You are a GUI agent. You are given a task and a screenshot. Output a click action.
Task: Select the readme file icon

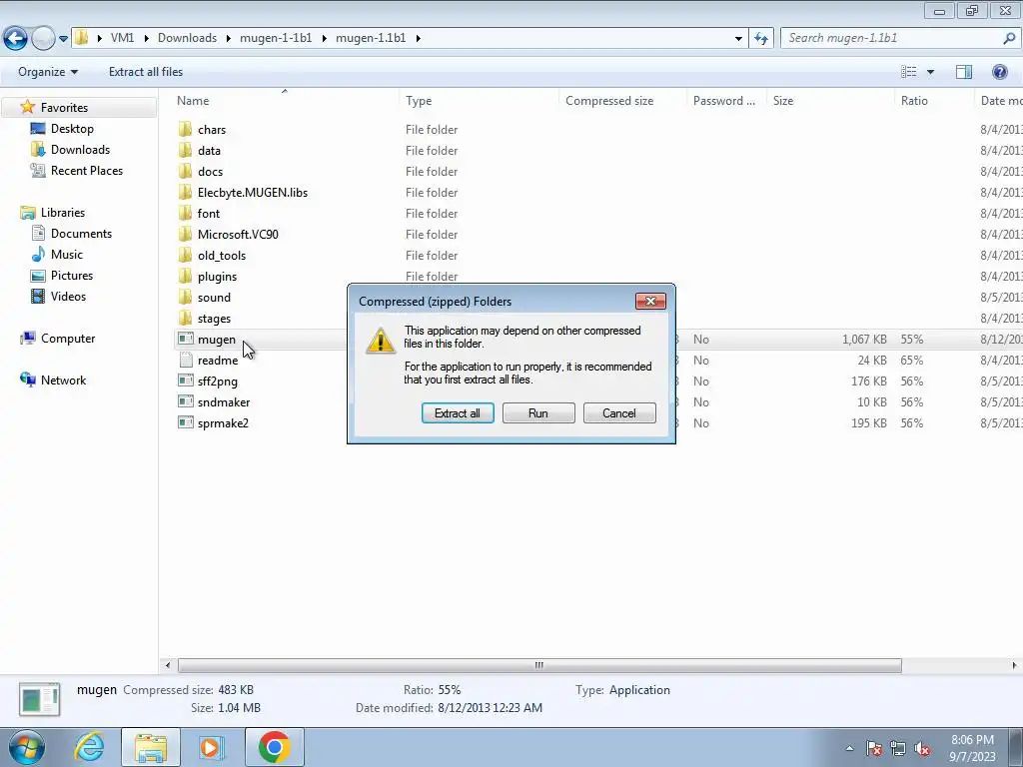[x=185, y=360]
